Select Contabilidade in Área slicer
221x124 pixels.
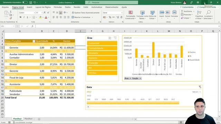[x=102, y=48]
